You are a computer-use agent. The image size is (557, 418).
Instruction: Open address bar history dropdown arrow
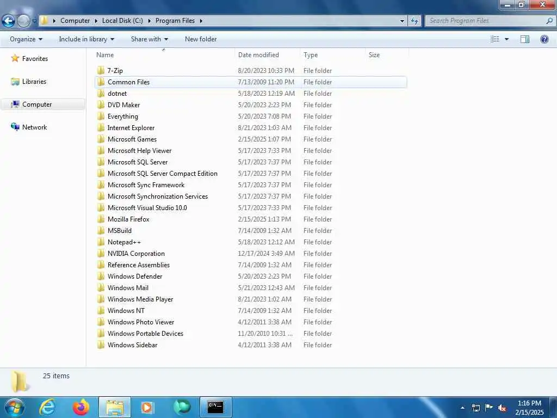click(402, 21)
